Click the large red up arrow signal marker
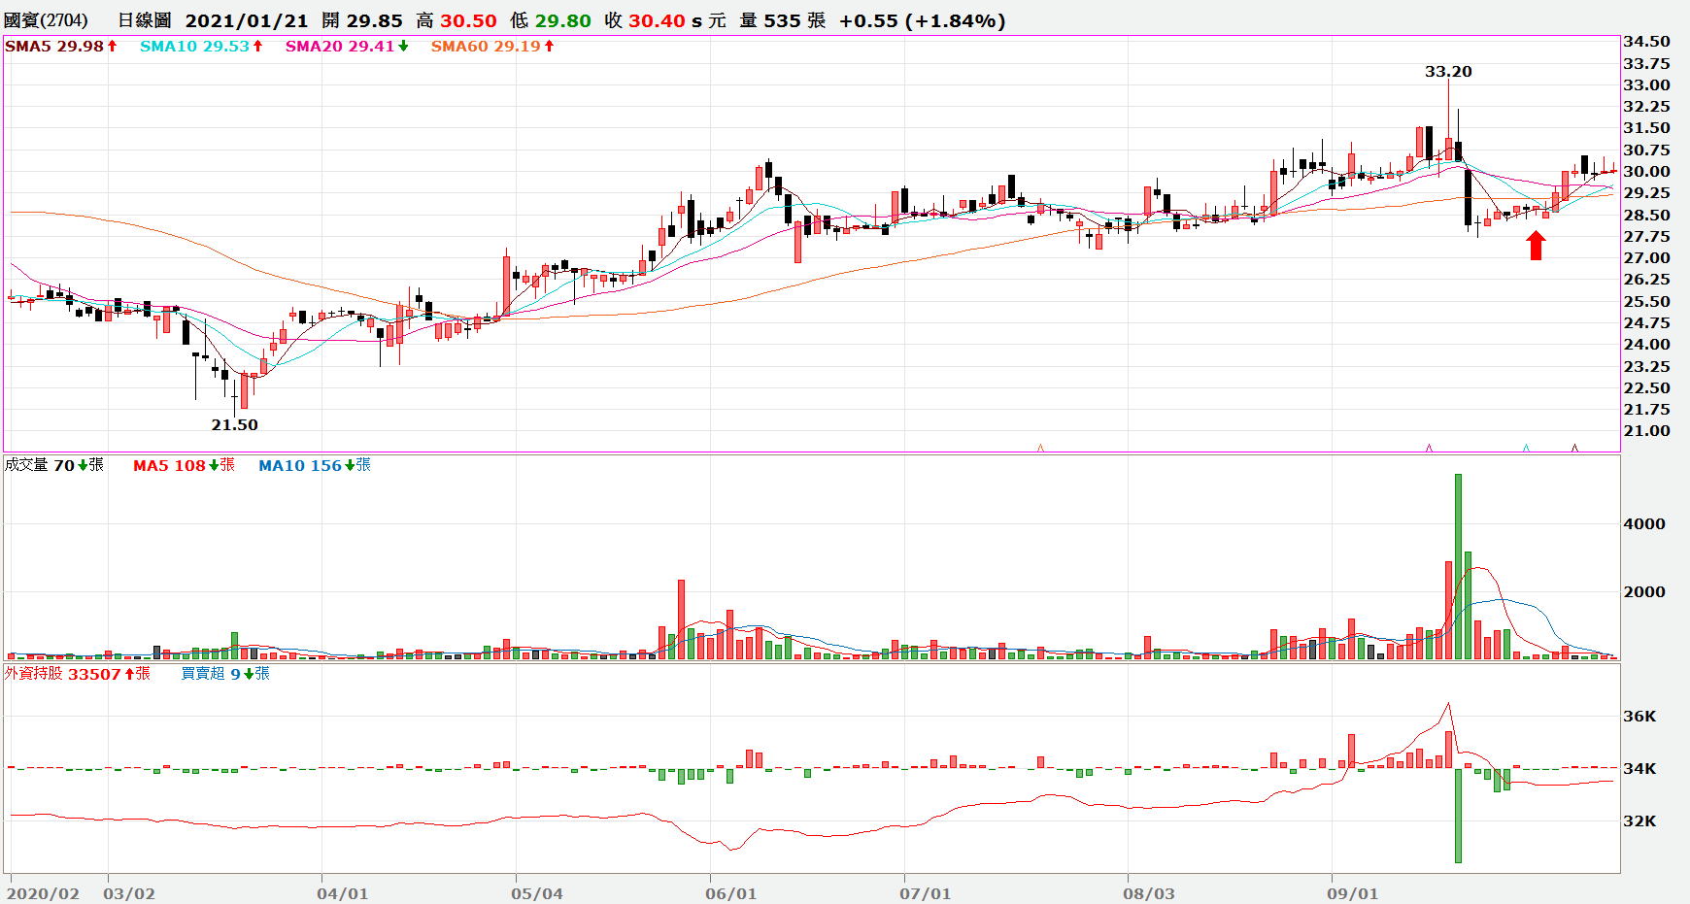1690x904 pixels. (1536, 246)
